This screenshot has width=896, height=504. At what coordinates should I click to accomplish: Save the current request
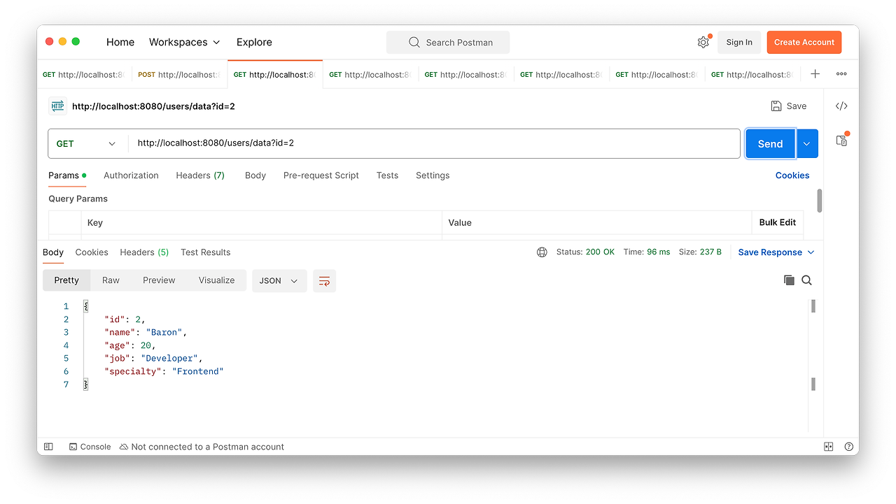(x=789, y=106)
